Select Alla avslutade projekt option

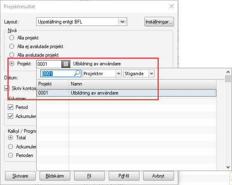(12, 55)
